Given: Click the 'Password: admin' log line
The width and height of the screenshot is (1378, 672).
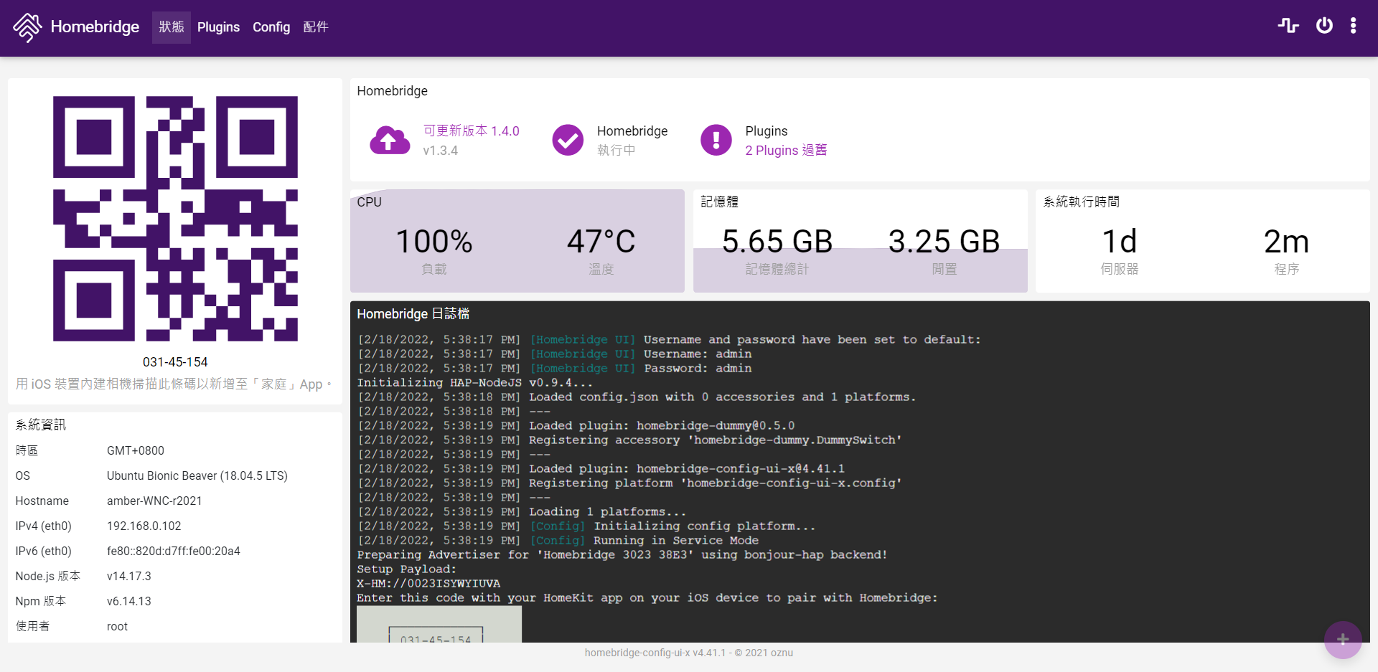Looking at the screenshot, I should tap(555, 369).
